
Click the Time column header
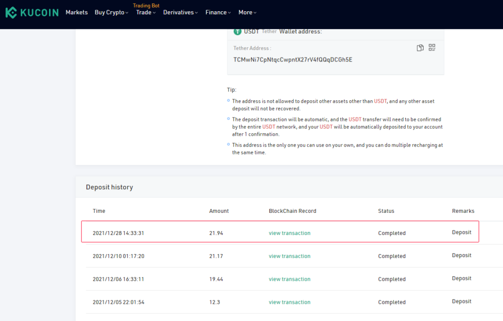(99, 211)
